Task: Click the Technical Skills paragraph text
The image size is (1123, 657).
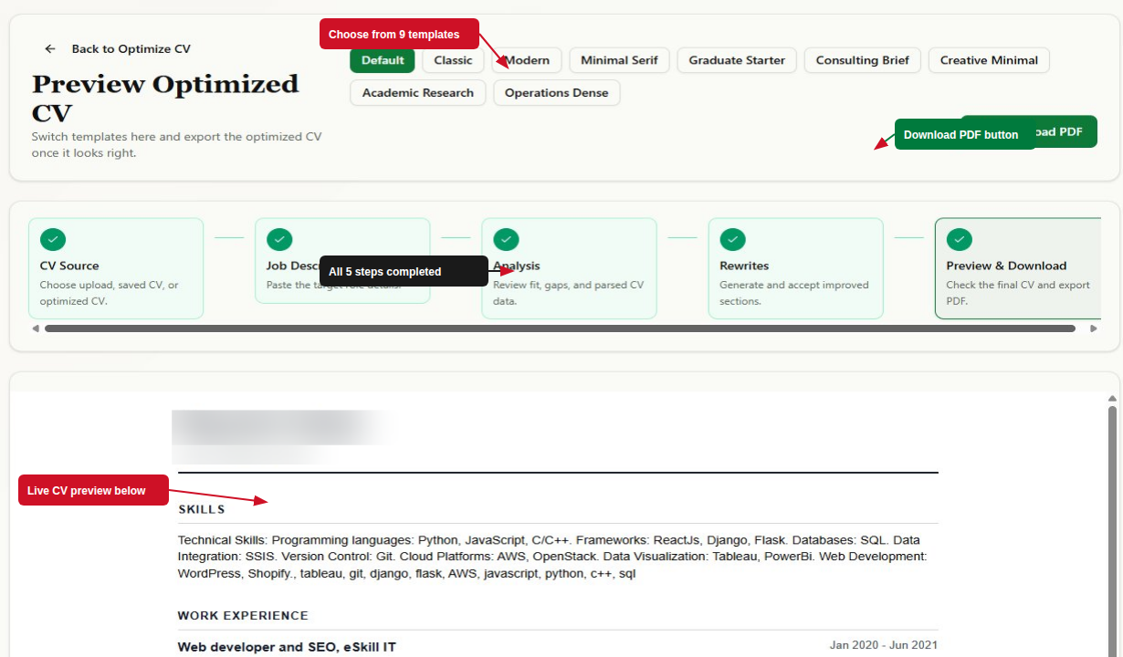Action: point(552,557)
